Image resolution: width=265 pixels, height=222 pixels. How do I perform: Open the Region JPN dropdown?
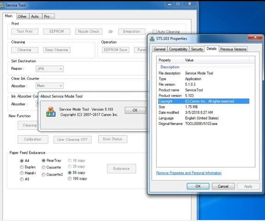49,69
